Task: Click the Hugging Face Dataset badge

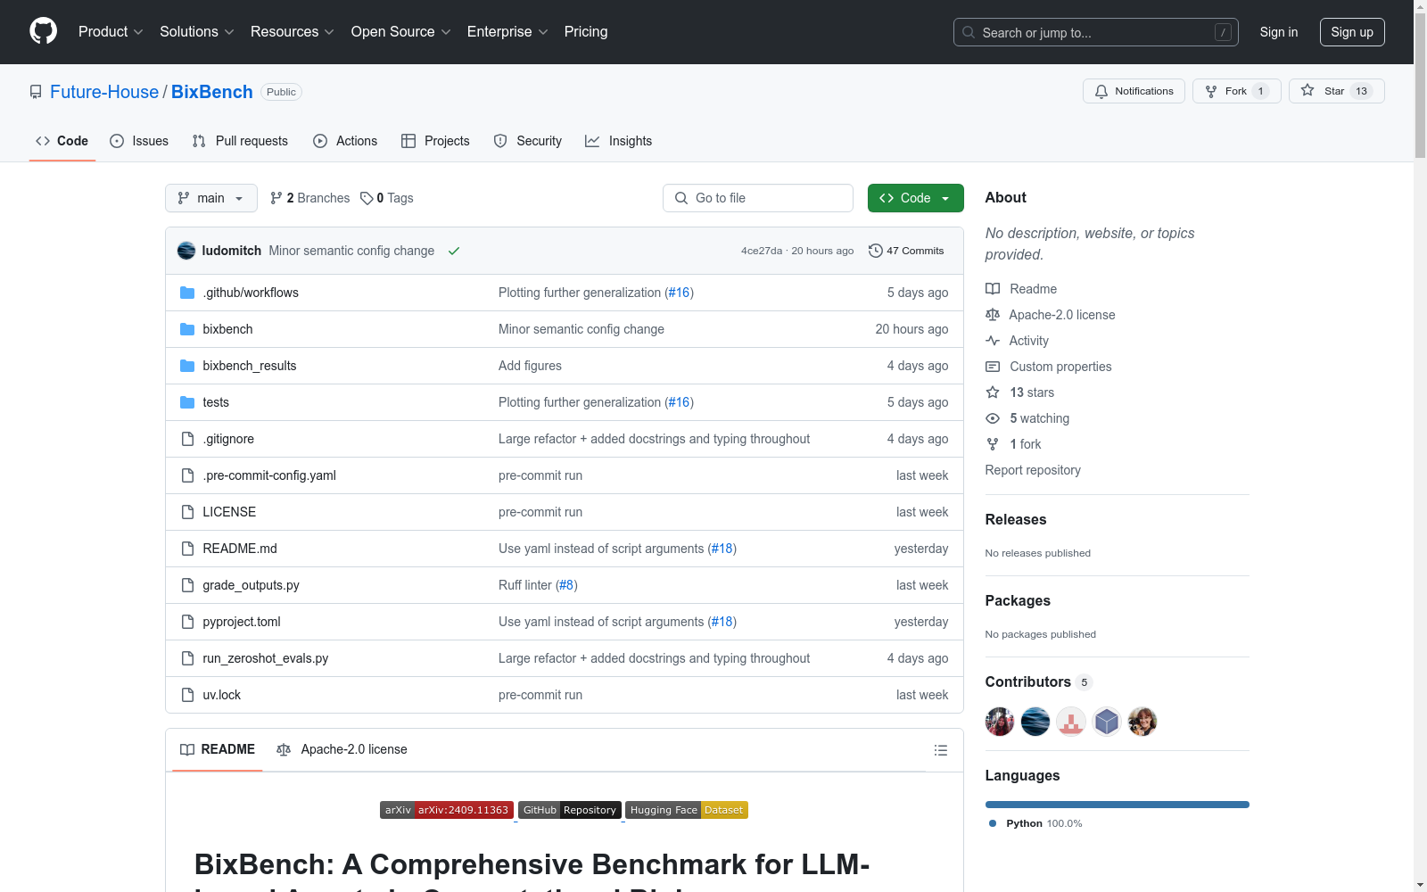Action: click(x=687, y=810)
